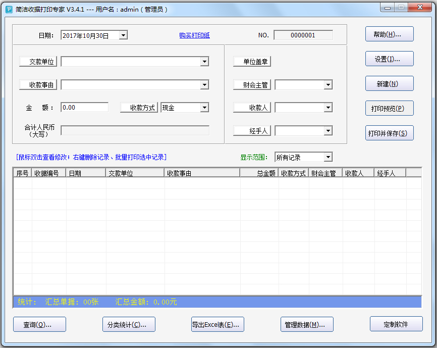
Task: Click 新建(N) to create new receipt
Action: [x=390, y=84]
